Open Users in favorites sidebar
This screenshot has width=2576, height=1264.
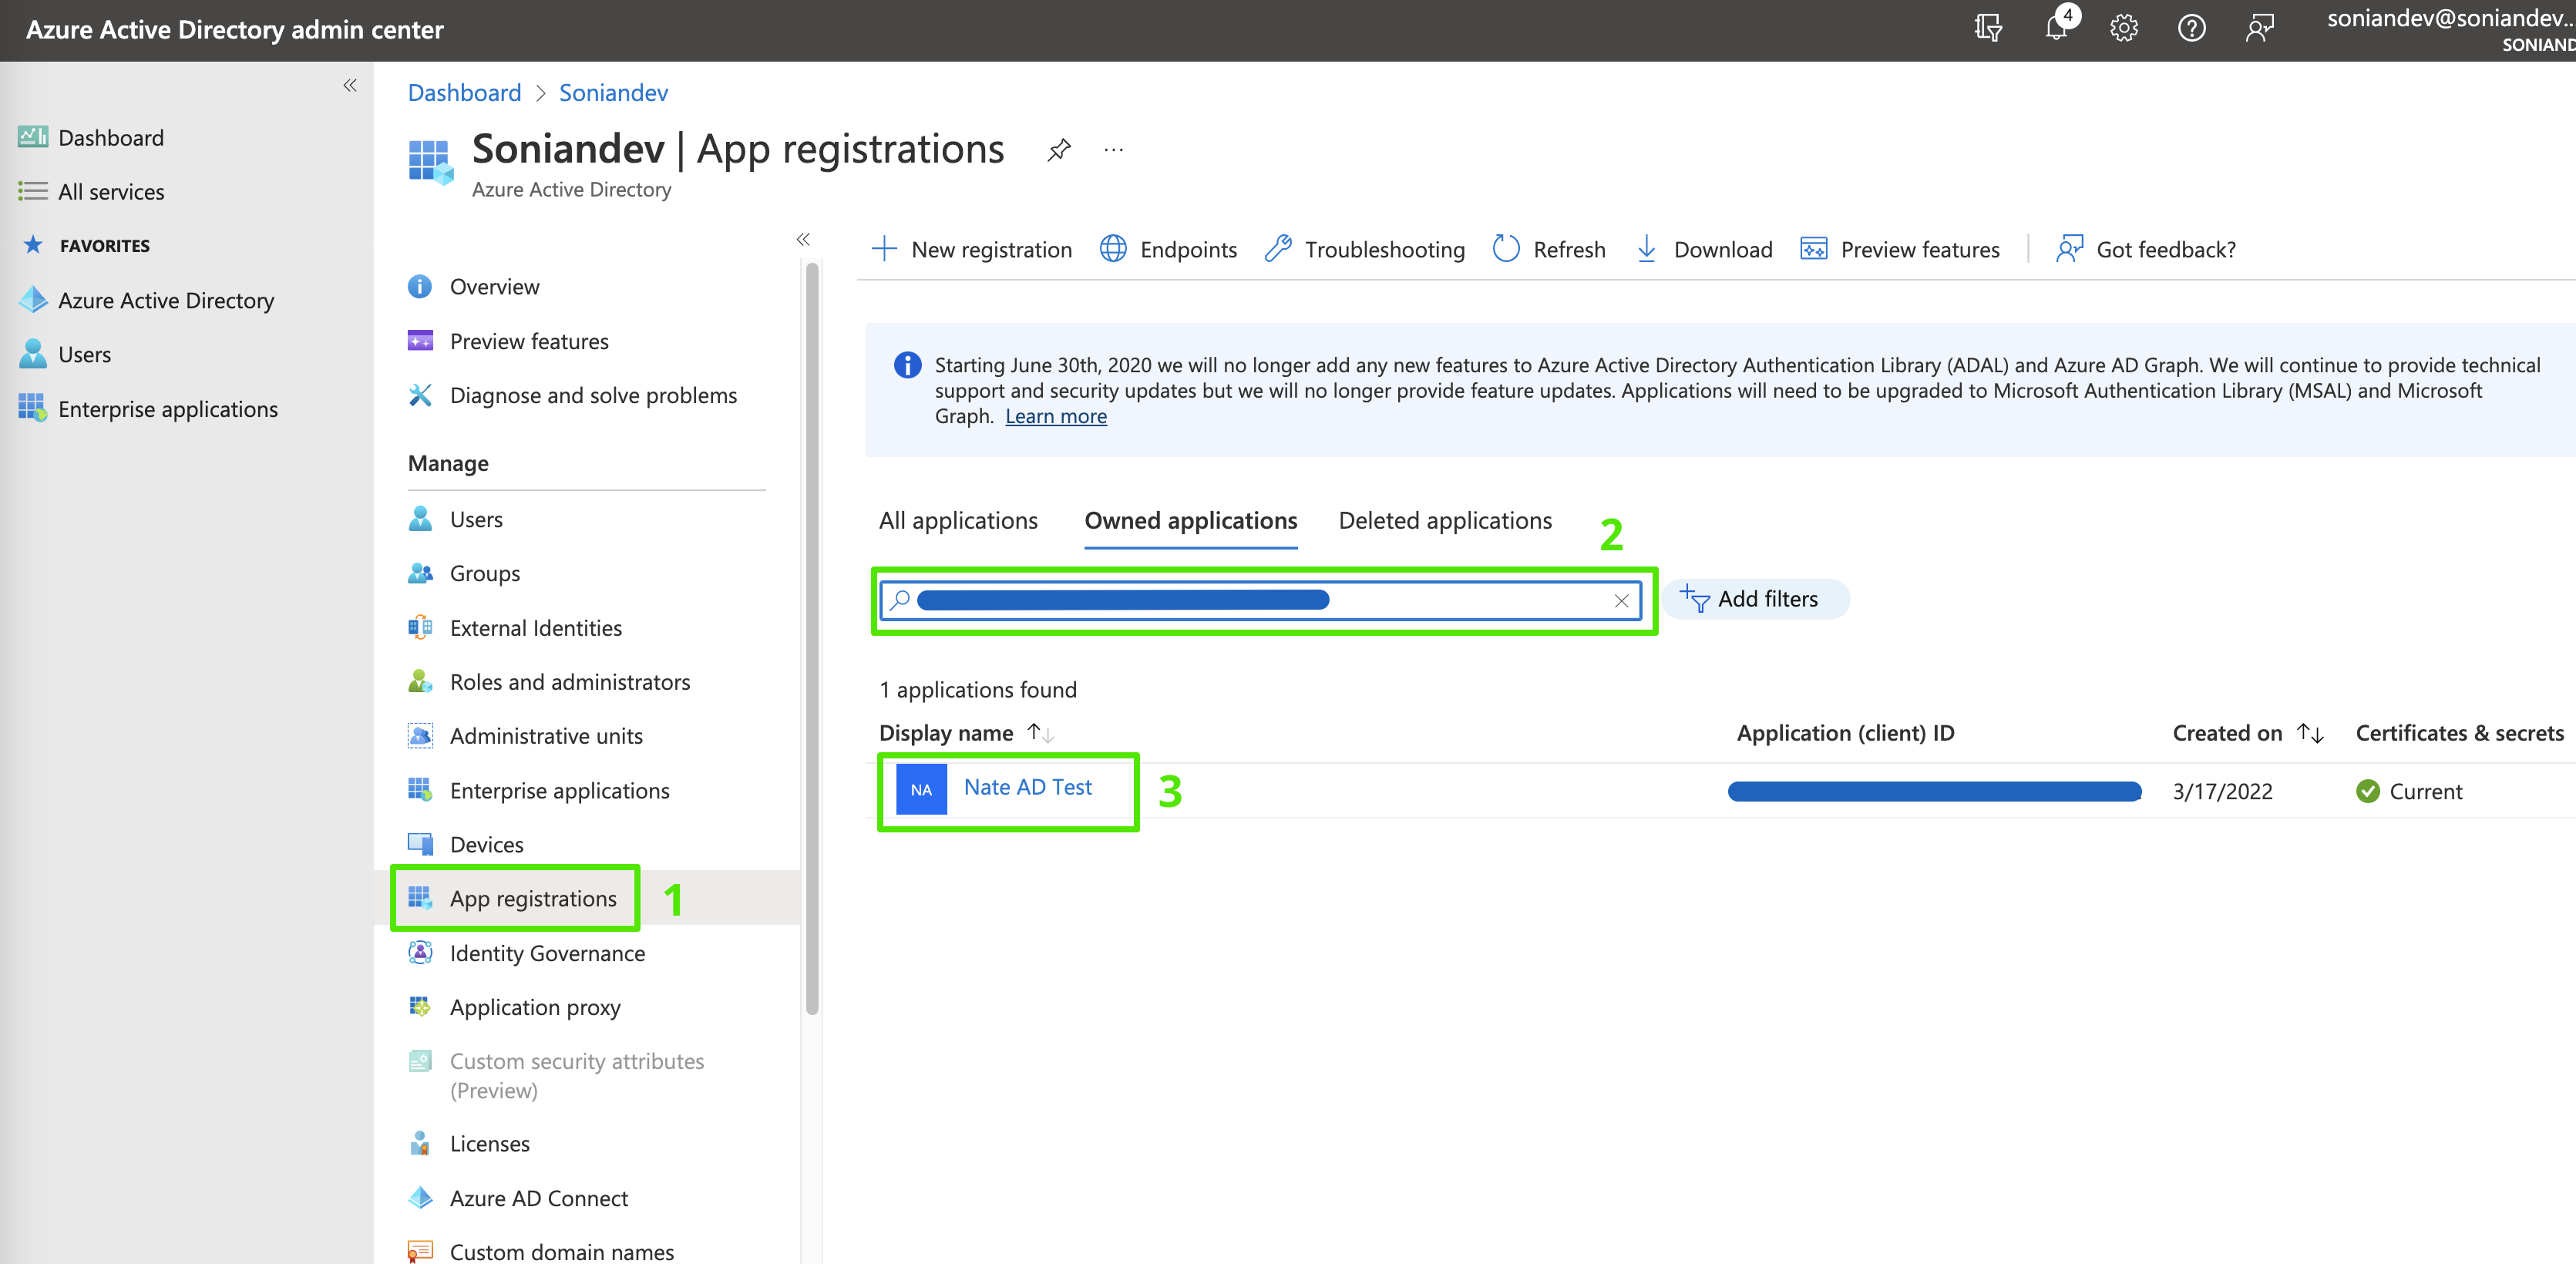tap(65, 354)
